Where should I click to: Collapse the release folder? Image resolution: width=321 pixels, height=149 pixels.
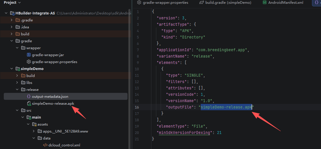pyautogui.click(x=17, y=90)
